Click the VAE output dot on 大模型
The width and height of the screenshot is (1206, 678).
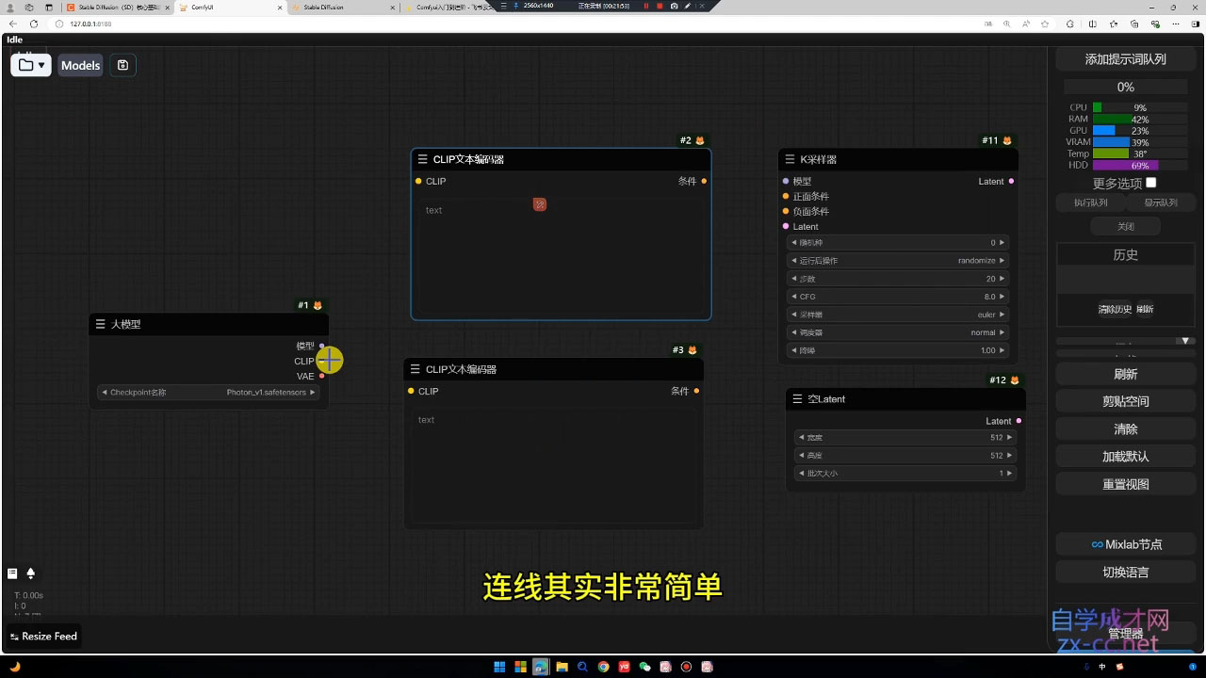(x=321, y=376)
